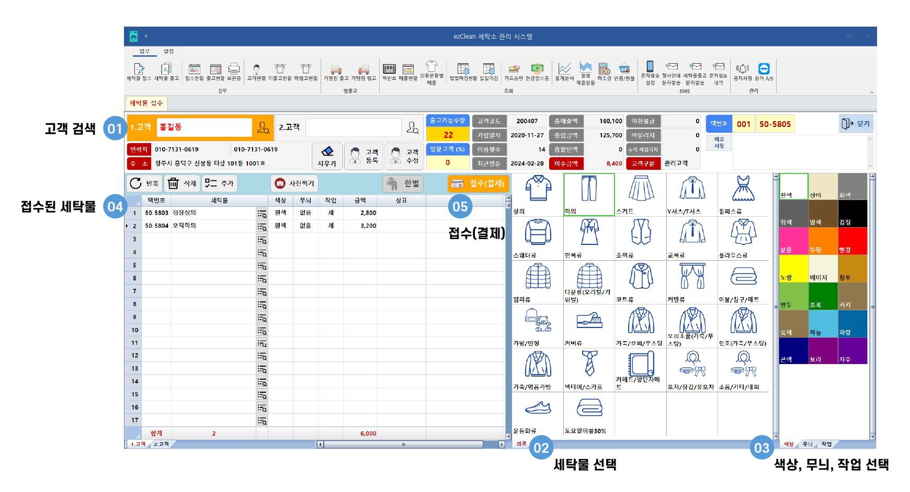Select the 넥타이/스카프 icon
Image resolution: width=910 pixels, height=492 pixels.
click(589, 370)
